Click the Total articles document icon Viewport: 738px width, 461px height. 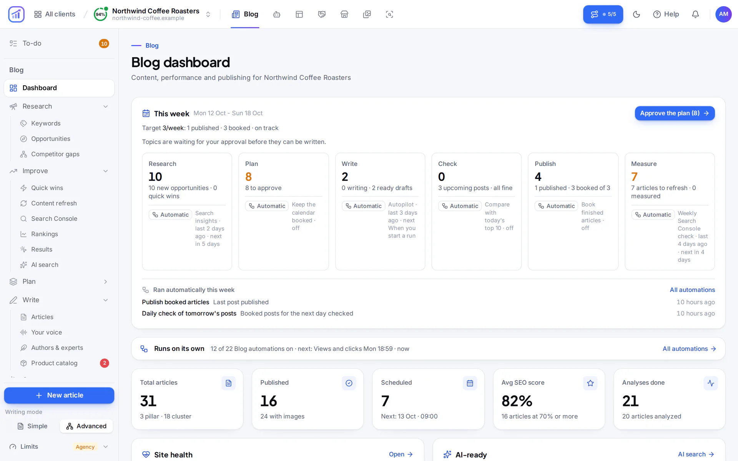click(228, 383)
